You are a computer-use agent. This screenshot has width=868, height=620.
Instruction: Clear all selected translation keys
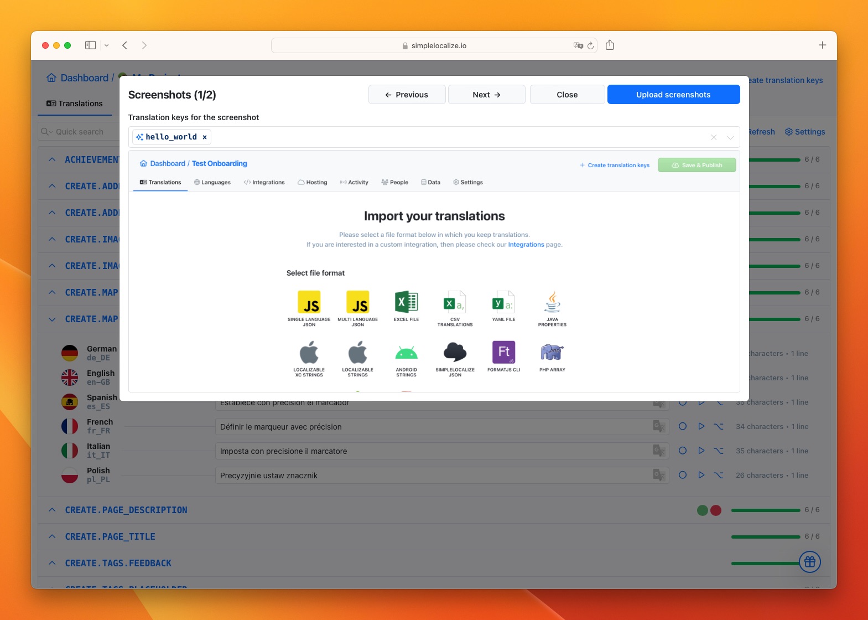(x=714, y=137)
